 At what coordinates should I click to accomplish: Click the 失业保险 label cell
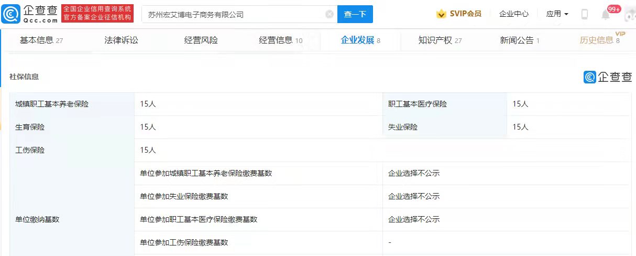445,127
